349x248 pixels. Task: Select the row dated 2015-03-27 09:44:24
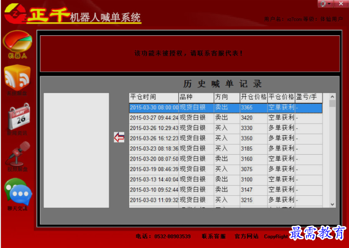(x=226, y=118)
